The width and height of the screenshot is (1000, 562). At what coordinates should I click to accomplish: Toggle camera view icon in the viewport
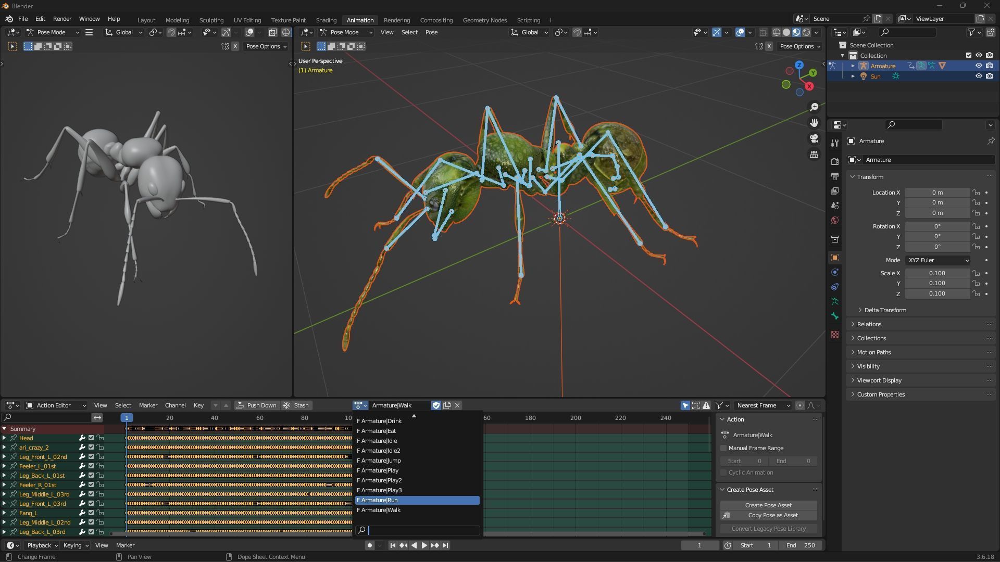(814, 138)
